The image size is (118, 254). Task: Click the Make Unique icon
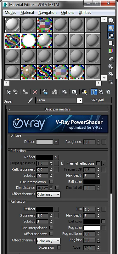(x=54, y=92)
